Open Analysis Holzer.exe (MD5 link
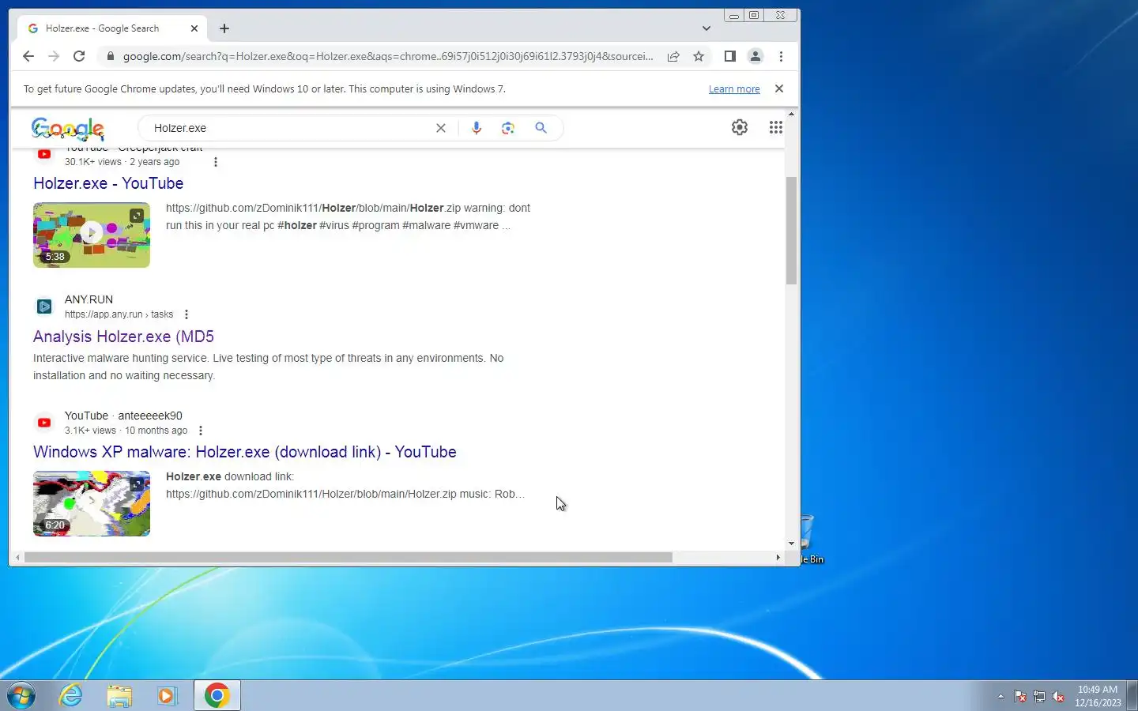The image size is (1138, 711). tap(123, 337)
